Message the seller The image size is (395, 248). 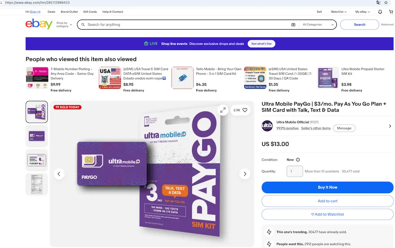[344, 128]
